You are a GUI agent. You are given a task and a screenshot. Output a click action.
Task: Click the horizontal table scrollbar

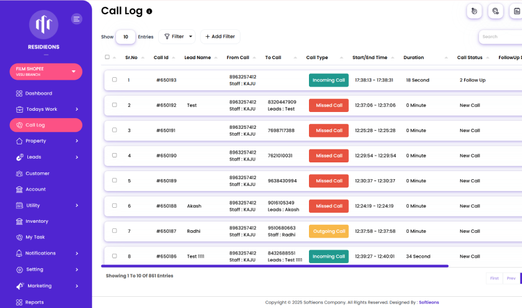coord(274,266)
